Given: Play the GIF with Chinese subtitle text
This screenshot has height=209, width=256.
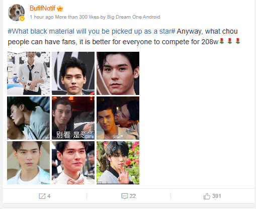Looking at the screenshot, I should point(73,118).
